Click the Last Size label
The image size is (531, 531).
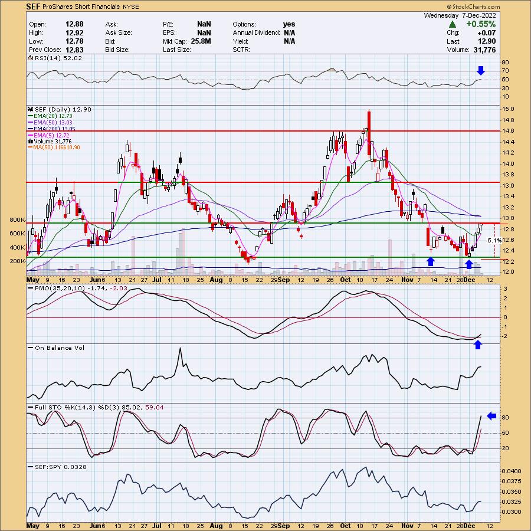(x=177, y=50)
